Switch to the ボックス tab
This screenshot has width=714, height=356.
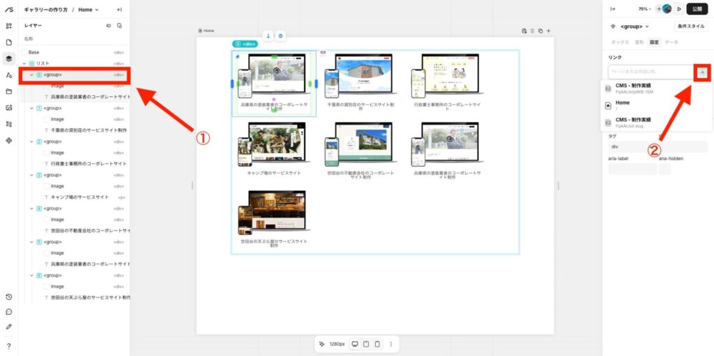click(x=620, y=42)
